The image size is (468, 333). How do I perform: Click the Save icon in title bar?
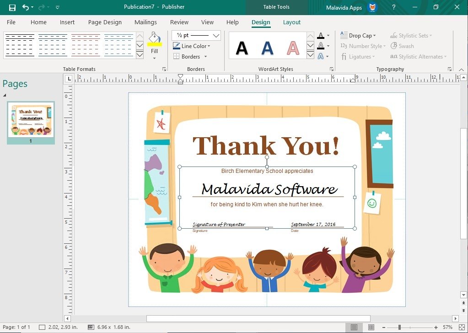12,7
